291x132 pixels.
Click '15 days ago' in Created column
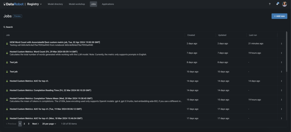tap(192, 100)
